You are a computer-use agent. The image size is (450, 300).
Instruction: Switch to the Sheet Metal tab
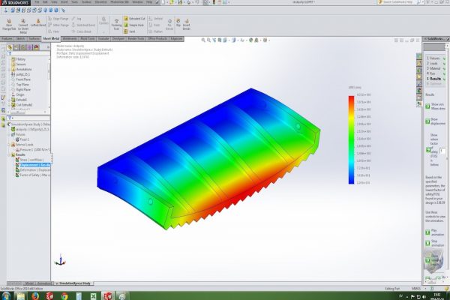coord(51,37)
